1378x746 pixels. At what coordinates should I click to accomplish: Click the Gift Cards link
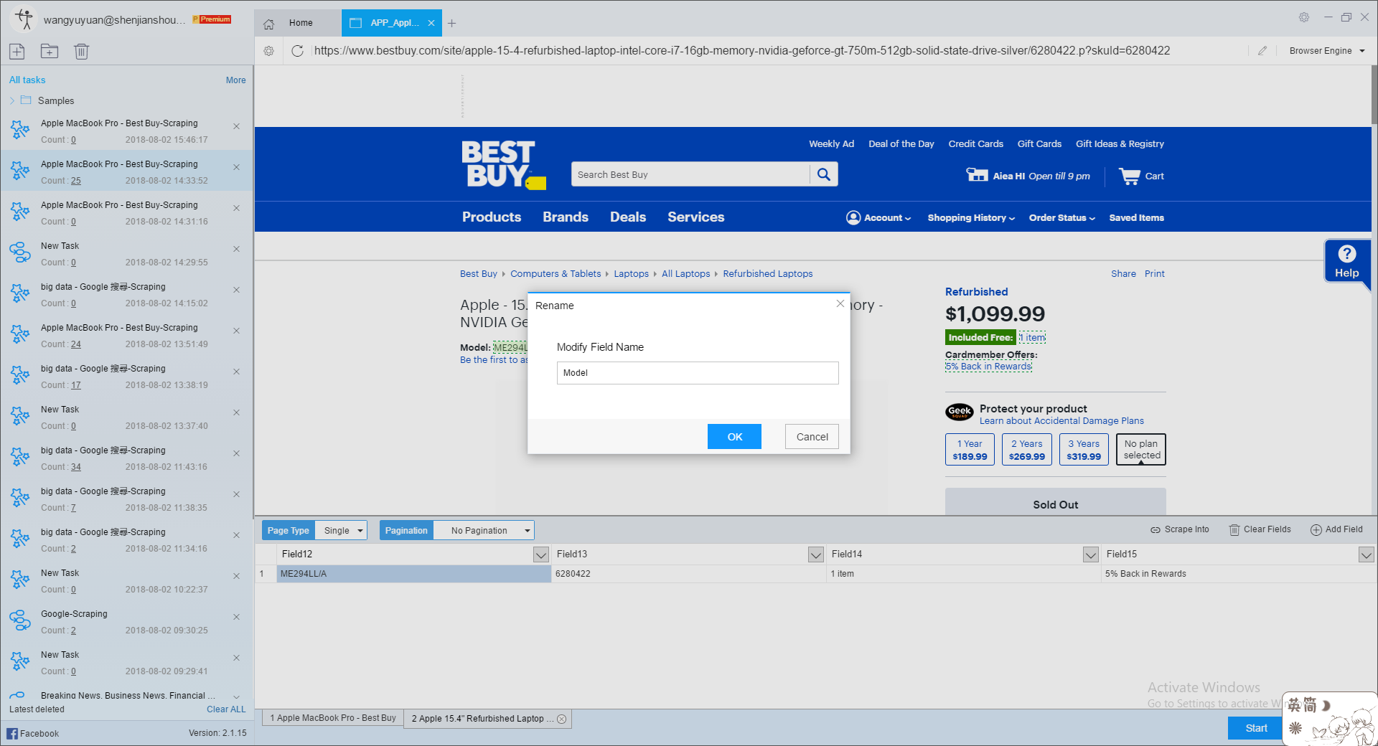point(1039,144)
